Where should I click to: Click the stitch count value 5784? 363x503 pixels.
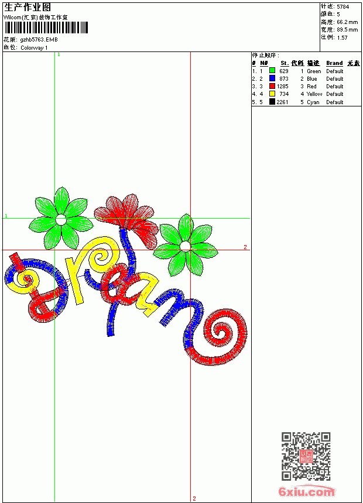(343, 6)
